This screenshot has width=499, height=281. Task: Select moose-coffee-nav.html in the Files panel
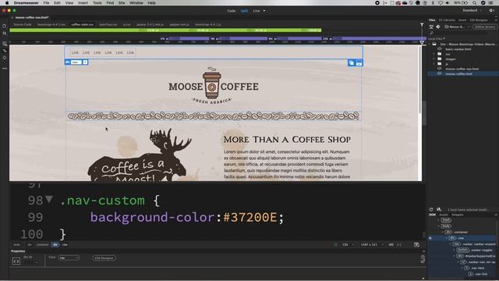[x=462, y=69]
